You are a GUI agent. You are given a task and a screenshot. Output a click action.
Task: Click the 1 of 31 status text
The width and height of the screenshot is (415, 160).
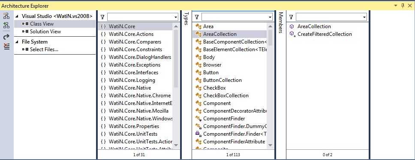click(x=138, y=154)
